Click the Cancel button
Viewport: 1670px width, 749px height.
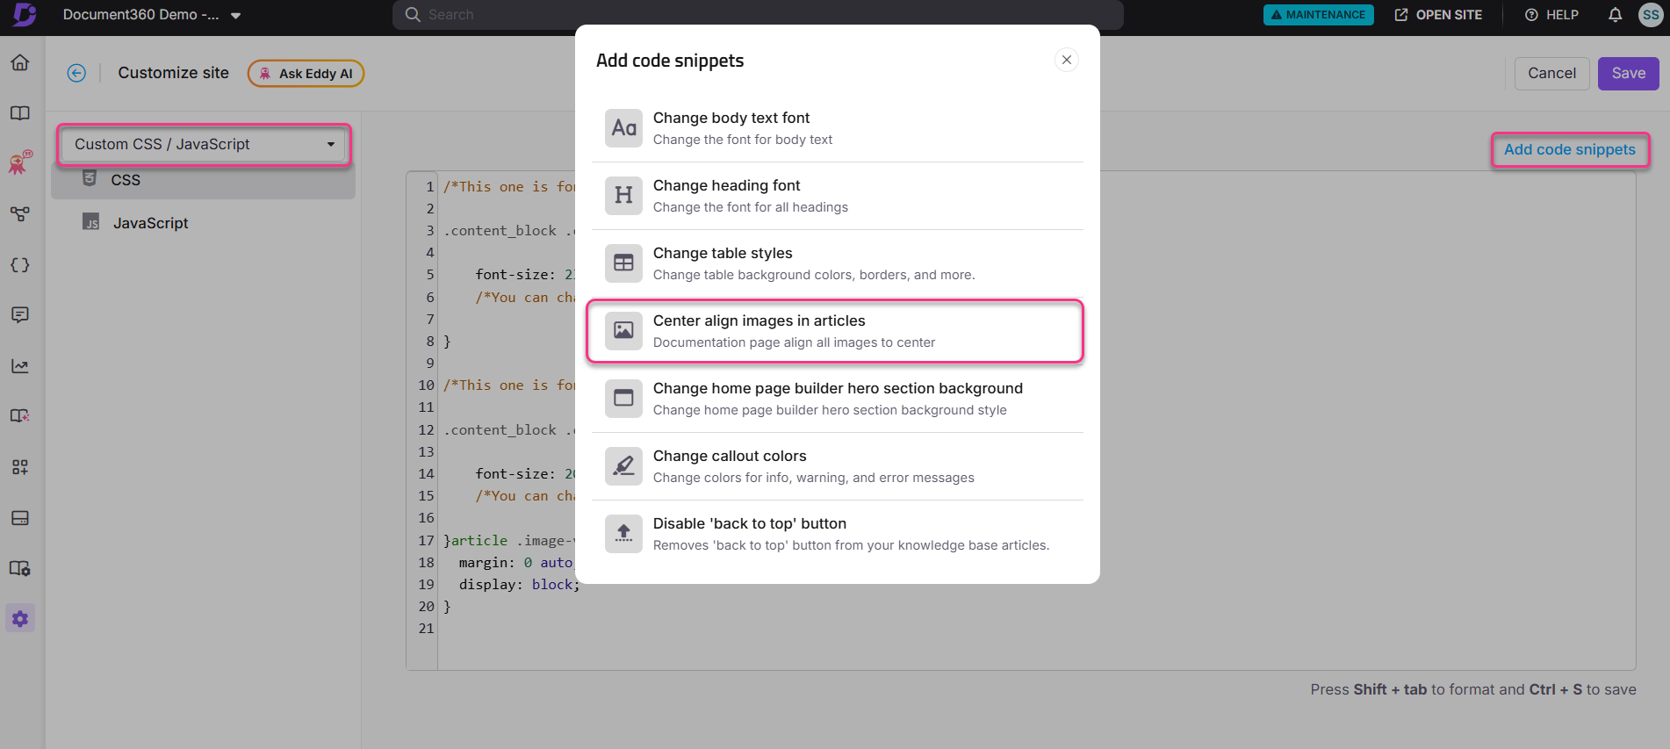tap(1551, 74)
